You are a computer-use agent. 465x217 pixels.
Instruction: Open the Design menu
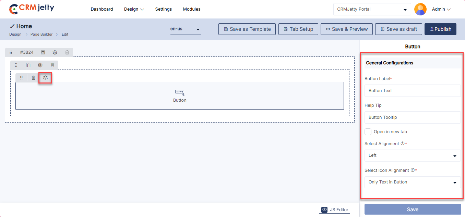[x=134, y=9]
